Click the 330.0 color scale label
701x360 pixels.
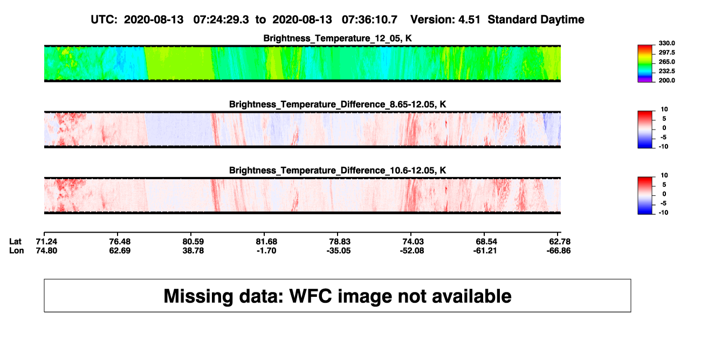[667, 43]
